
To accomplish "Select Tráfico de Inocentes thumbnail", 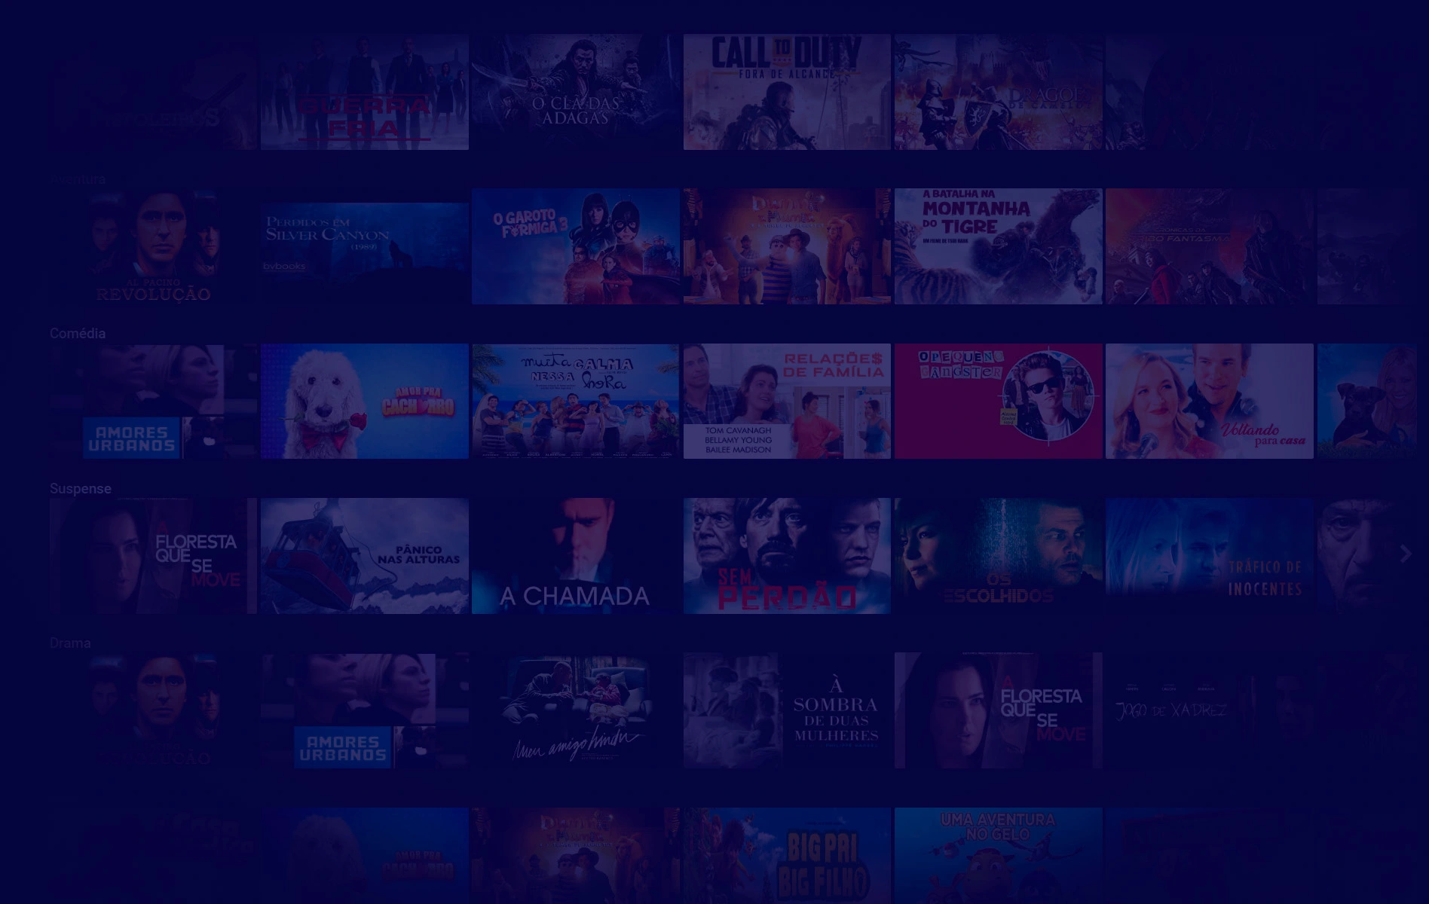I will point(1210,556).
